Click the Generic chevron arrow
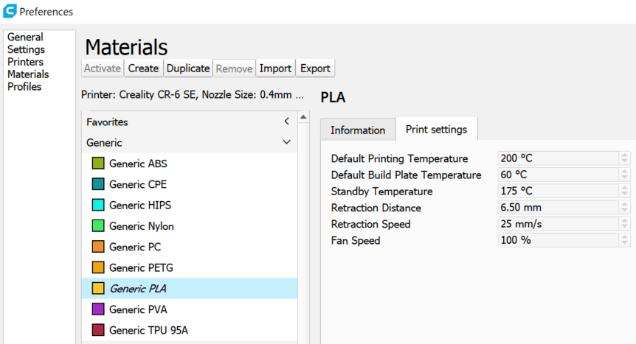The image size is (636, 344). point(287,142)
